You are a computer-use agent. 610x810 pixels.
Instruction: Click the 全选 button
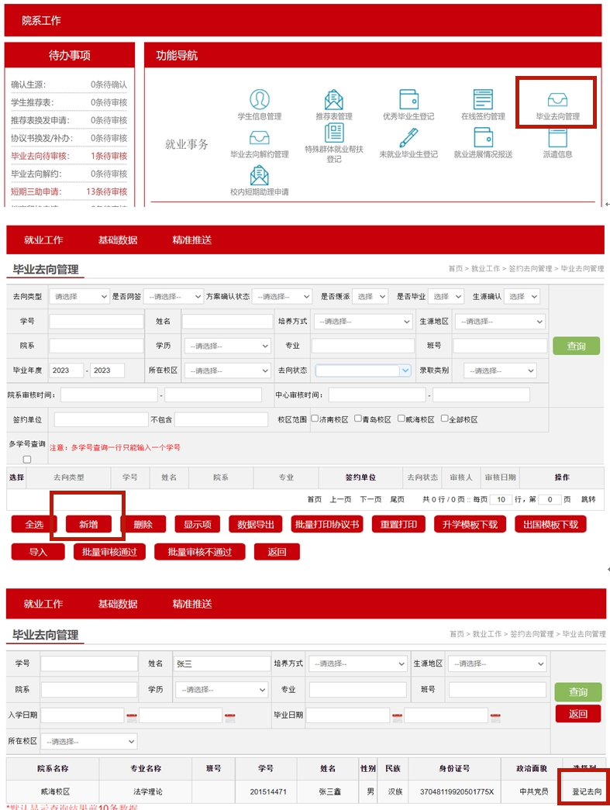(x=34, y=524)
